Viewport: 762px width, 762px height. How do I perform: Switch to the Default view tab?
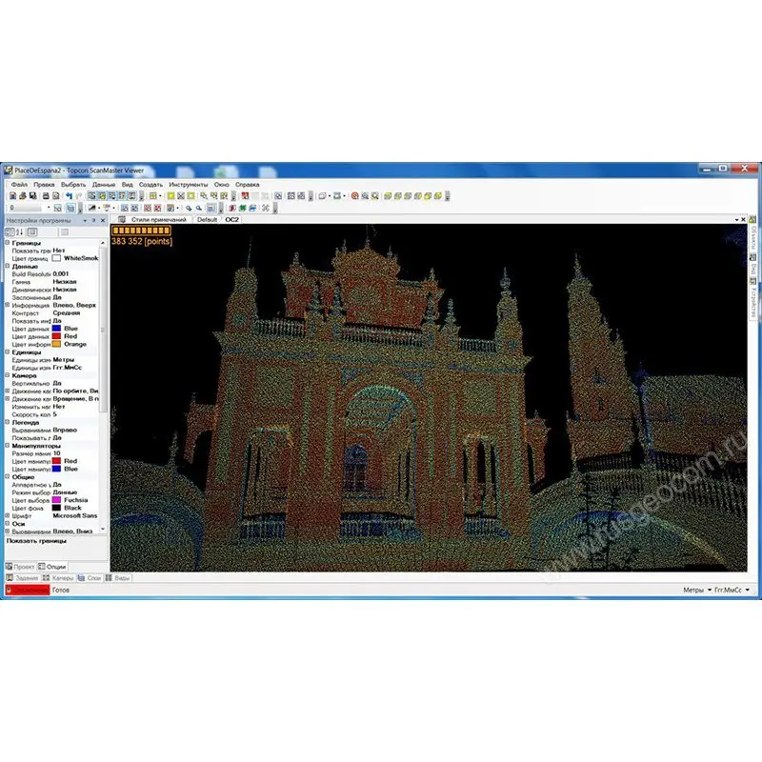[207, 219]
